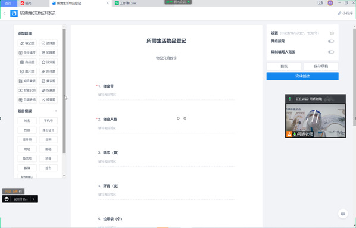
Task: Add a 填空题 fill-in-the-blank question
Action: pos(27,43)
